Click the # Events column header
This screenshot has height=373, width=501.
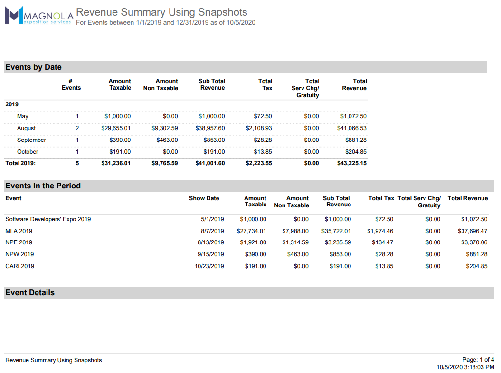71,84
